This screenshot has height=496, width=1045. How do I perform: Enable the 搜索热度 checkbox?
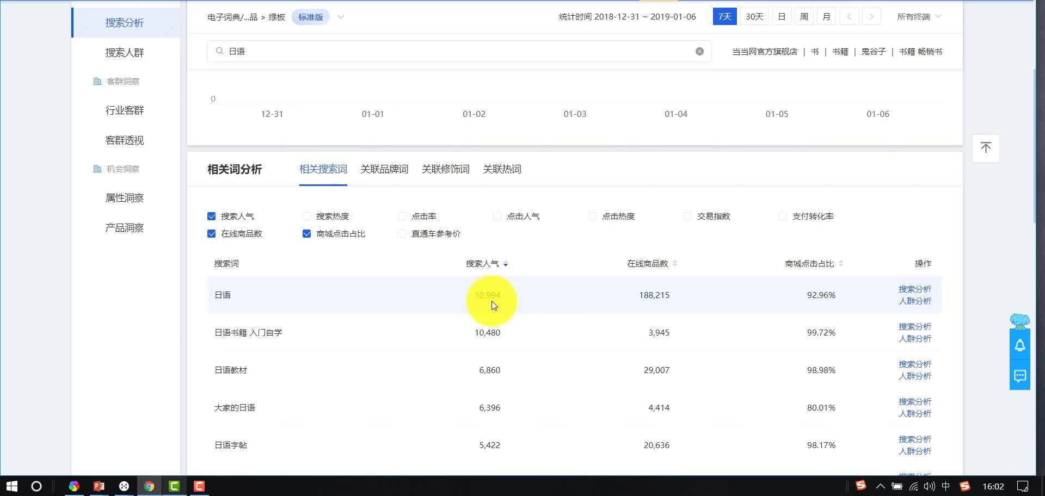[307, 216]
